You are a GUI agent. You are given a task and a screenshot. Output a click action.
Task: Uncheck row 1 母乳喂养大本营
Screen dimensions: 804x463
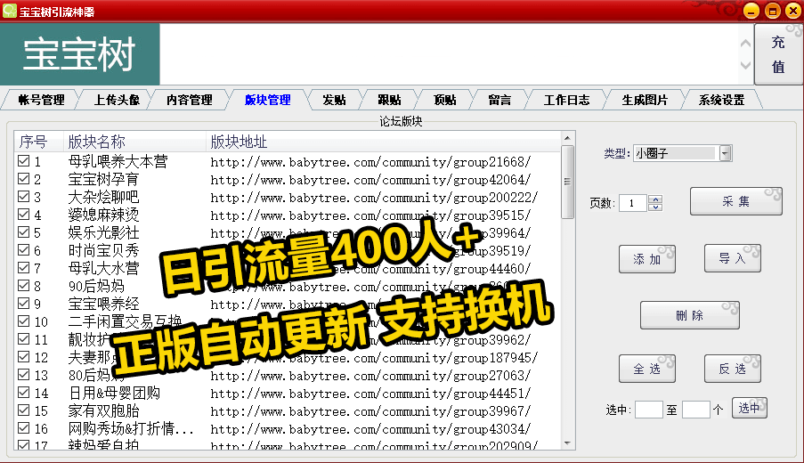tap(23, 161)
